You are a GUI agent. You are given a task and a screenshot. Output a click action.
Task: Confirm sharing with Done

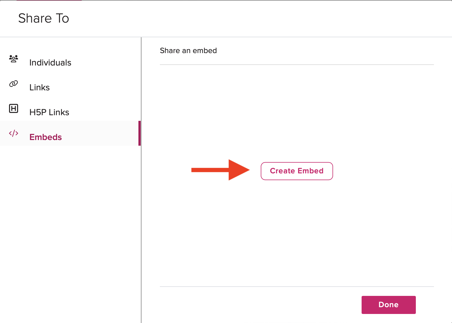point(388,305)
